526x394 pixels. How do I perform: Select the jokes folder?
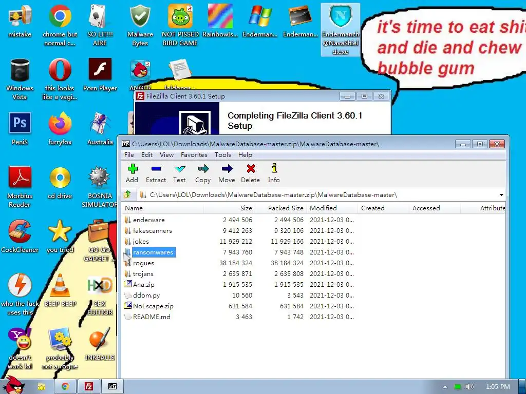[x=141, y=241]
